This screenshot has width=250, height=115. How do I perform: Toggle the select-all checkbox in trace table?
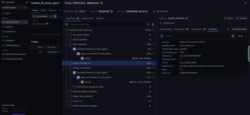pyautogui.click(x=32, y=47)
